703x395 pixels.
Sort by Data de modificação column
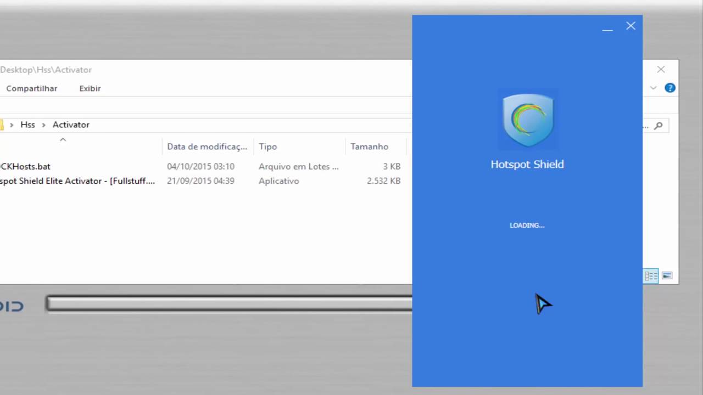click(x=207, y=146)
